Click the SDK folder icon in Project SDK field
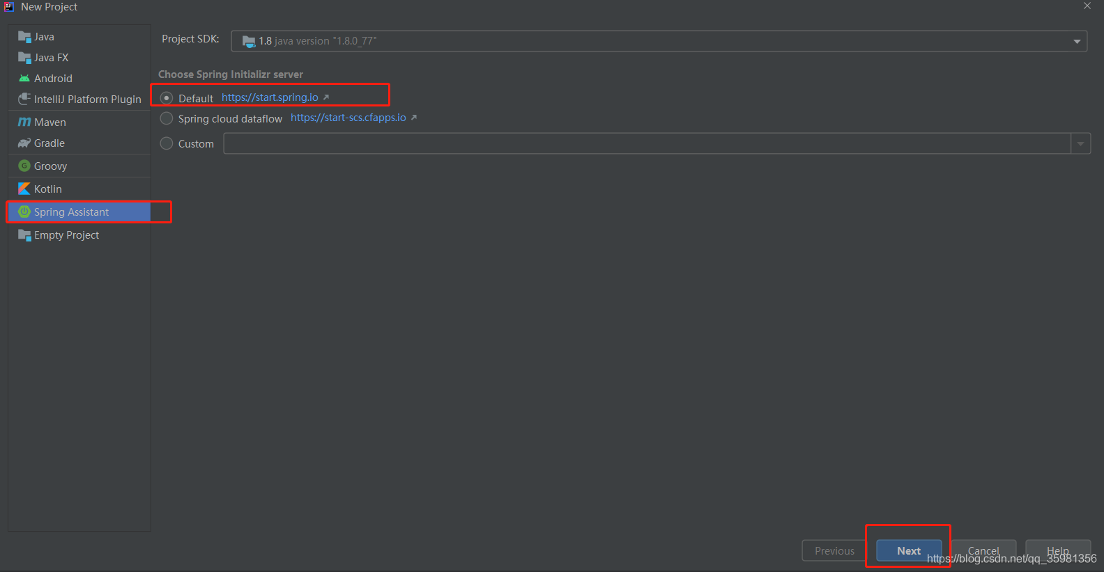 click(x=249, y=42)
